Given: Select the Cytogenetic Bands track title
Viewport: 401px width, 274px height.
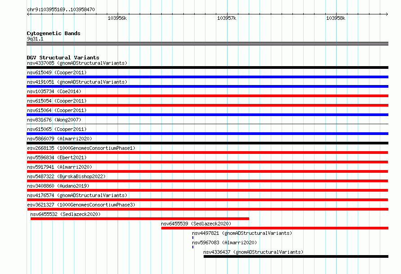Looking at the screenshot, I should click(x=54, y=33).
